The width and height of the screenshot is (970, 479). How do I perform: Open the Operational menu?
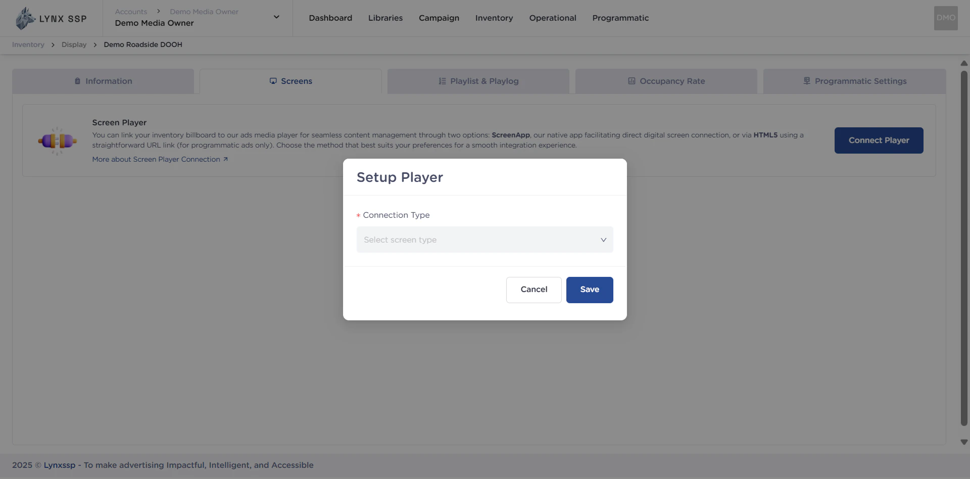552,18
